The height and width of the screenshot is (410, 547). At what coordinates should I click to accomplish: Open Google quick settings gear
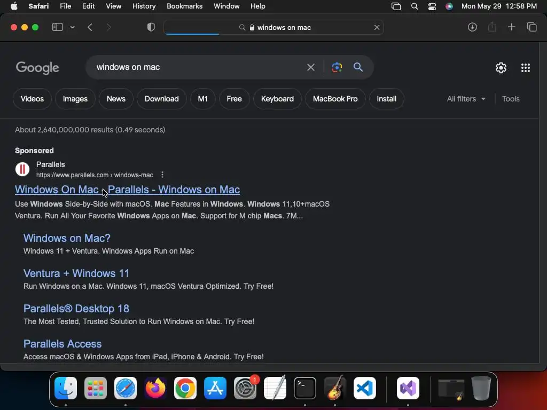(x=501, y=68)
